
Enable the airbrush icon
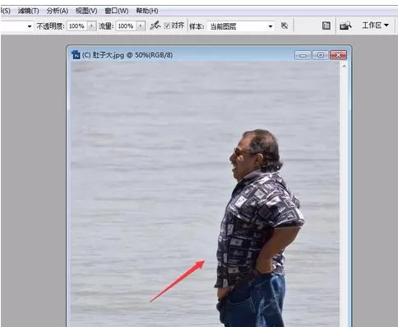click(155, 26)
